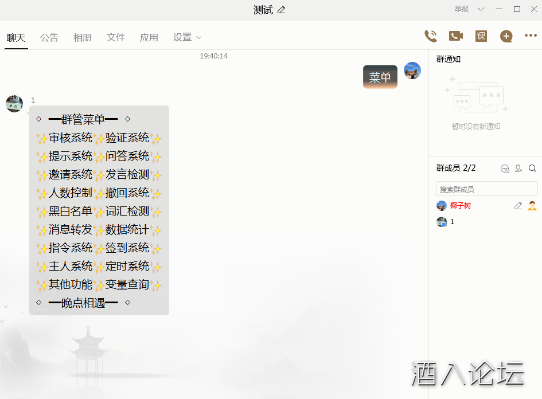The image size is (542, 399).
Task: Click the 搜索群成员 search field
Action: coord(486,189)
